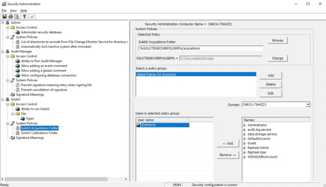326x187 pixels.
Task: Click the Change button for secure folder
Action: pos(277,58)
